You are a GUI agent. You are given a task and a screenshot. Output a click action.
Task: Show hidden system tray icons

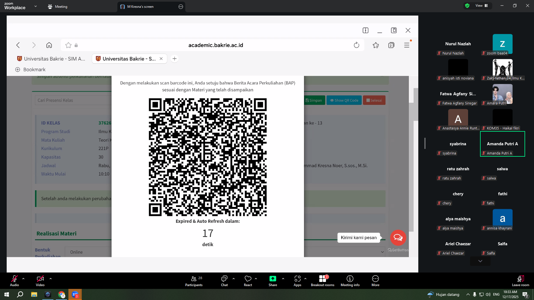tap(468, 294)
